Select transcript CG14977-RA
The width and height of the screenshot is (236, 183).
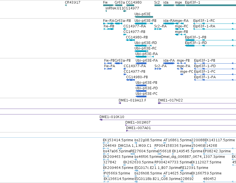point(135,26)
